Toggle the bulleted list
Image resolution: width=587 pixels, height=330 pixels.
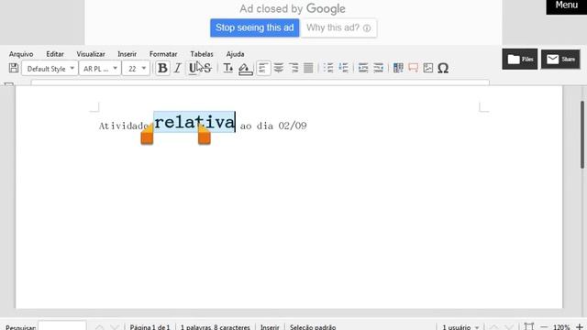click(328, 68)
